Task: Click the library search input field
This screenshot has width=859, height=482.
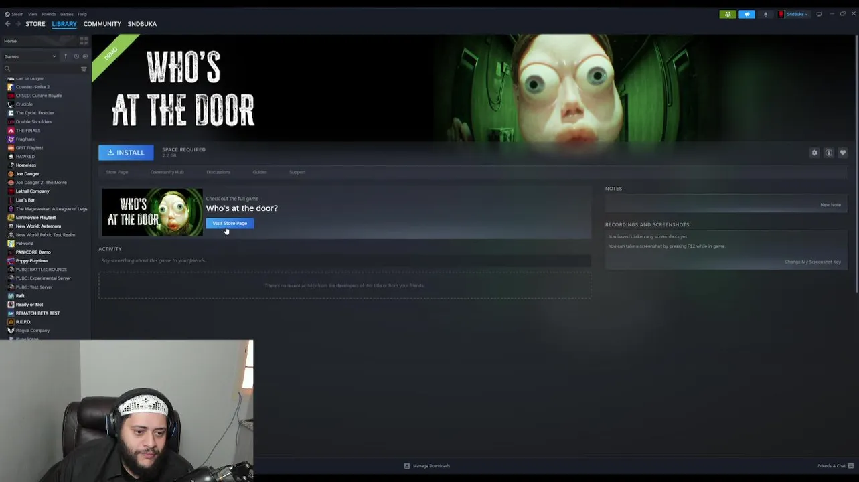Action: pos(44,69)
